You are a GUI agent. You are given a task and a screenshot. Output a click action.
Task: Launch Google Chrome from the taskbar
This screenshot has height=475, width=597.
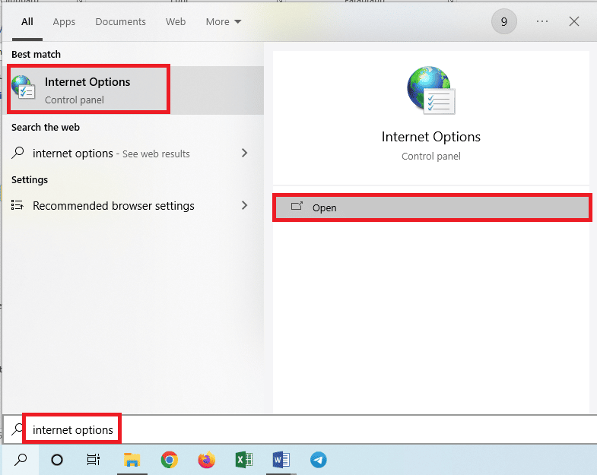pos(170,460)
